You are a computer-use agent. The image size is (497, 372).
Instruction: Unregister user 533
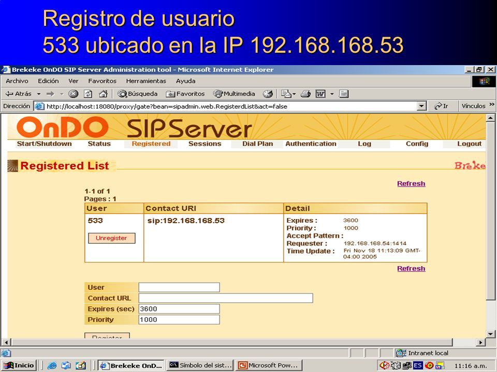click(112, 238)
